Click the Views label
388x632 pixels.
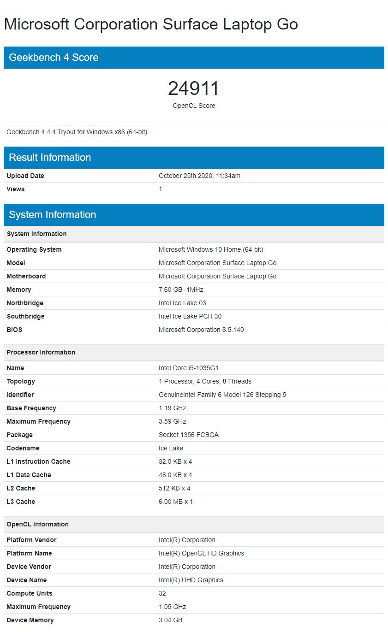16,189
